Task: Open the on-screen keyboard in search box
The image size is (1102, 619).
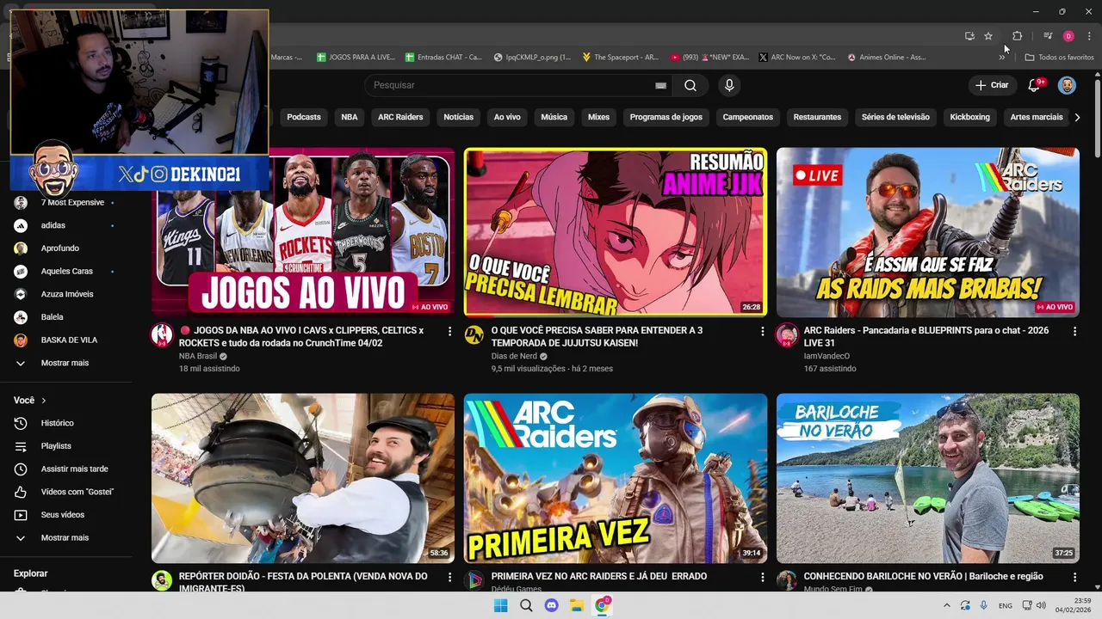Action: point(660,85)
